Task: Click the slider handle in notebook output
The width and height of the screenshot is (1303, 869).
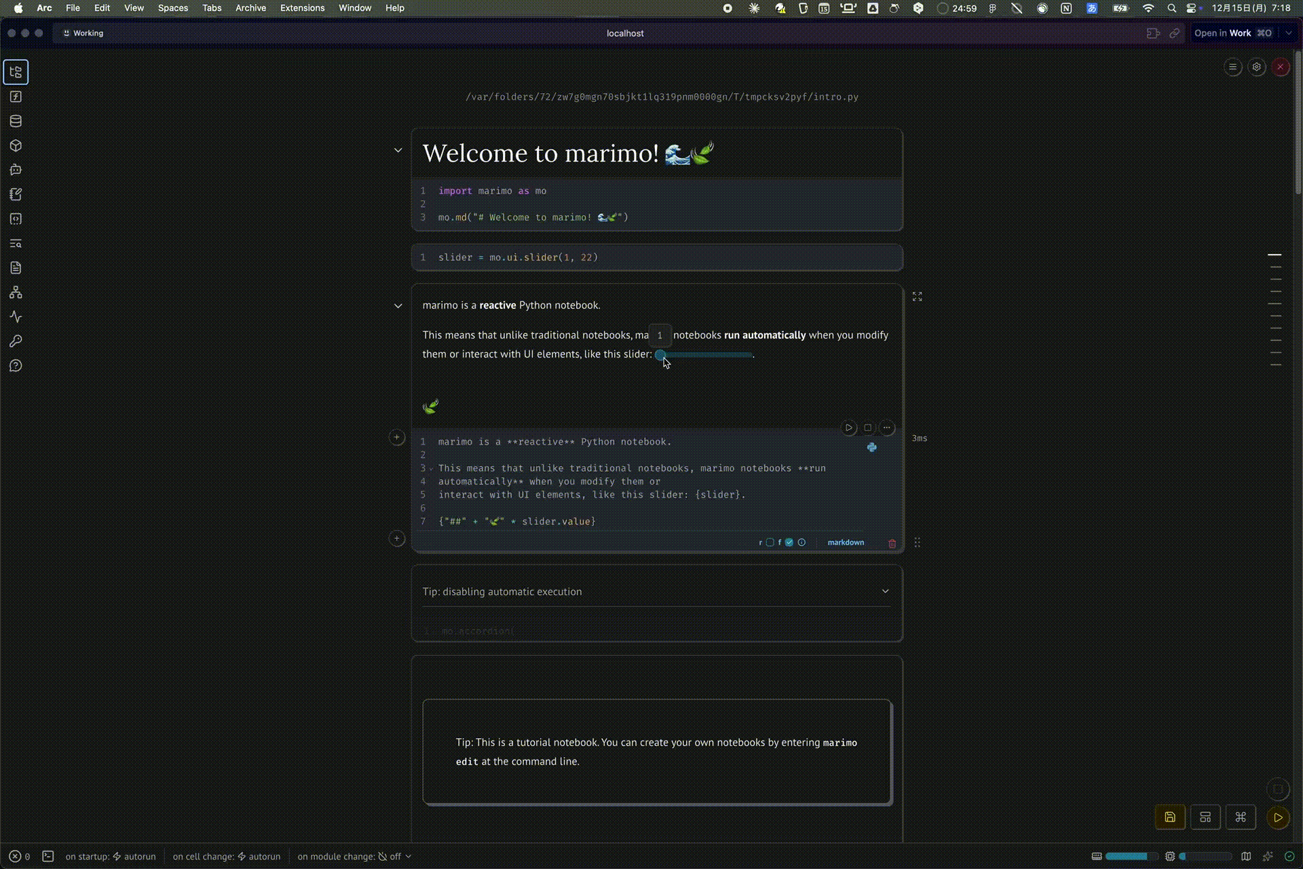Action: [660, 354]
